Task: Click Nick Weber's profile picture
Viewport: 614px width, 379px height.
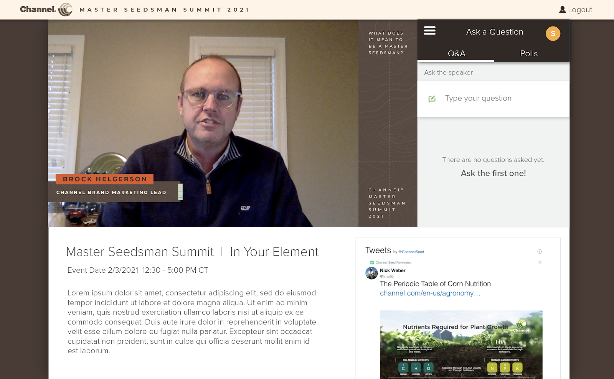Action: (371, 273)
